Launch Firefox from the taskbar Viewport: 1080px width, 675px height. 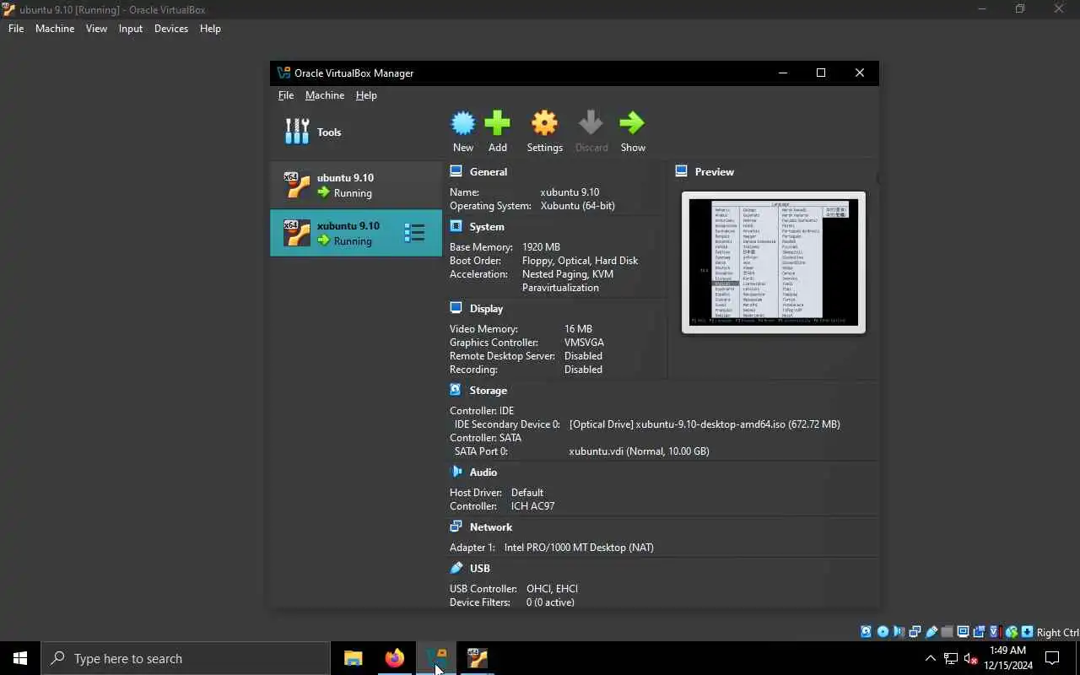tap(394, 658)
